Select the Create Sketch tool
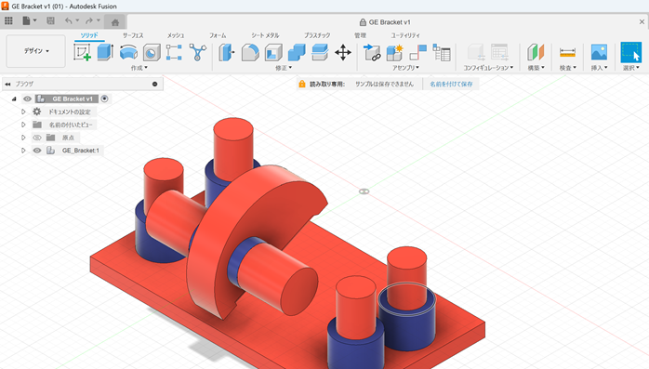 pos(82,53)
